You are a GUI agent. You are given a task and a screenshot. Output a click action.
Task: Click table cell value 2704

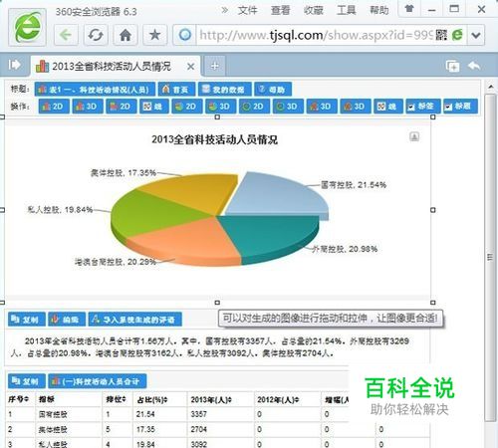pos(198,429)
